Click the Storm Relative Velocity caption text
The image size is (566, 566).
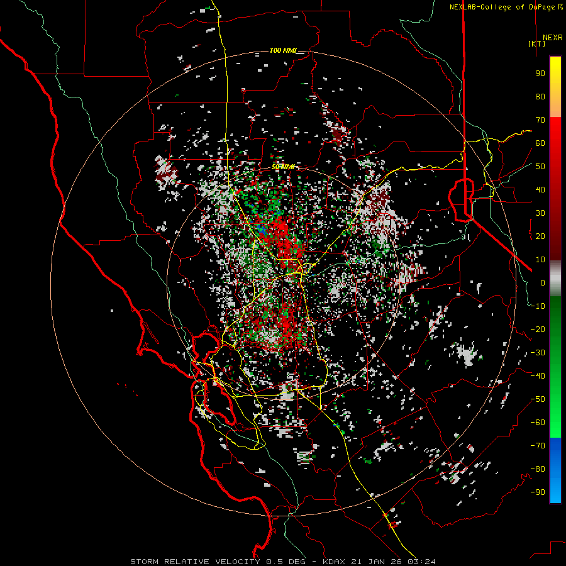pyautogui.click(x=282, y=562)
